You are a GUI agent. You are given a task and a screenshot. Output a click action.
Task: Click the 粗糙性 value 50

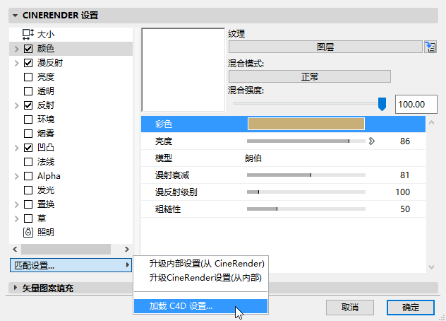[405, 209]
